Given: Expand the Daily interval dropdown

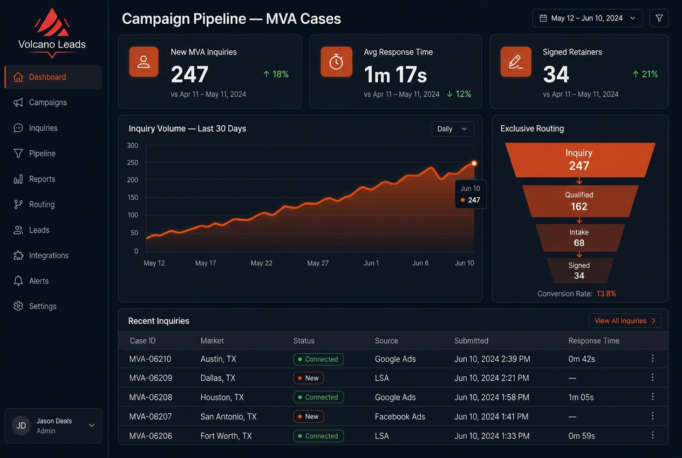Looking at the screenshot, I should tap(452, 129).
